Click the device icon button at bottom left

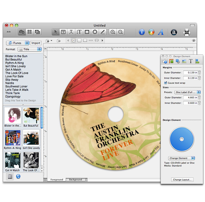pos(10,177)
